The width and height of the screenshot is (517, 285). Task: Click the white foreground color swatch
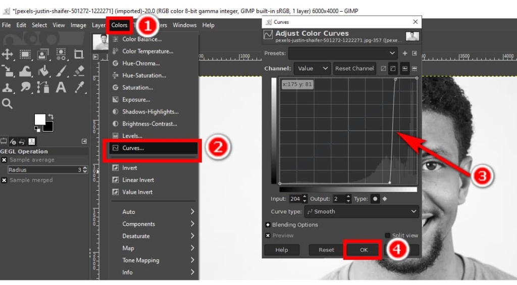(39, 119)
